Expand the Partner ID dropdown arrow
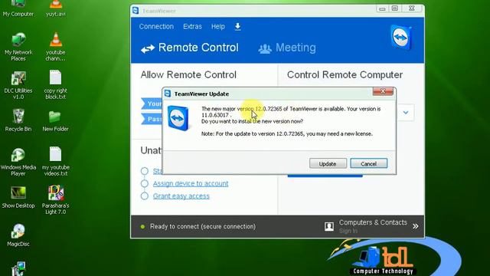The image size is (490, 276). tap(406, 113)
